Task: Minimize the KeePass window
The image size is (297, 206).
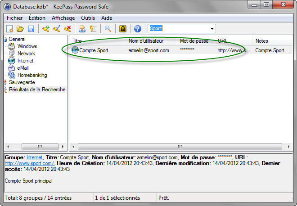Action: [x=254, y=5]
